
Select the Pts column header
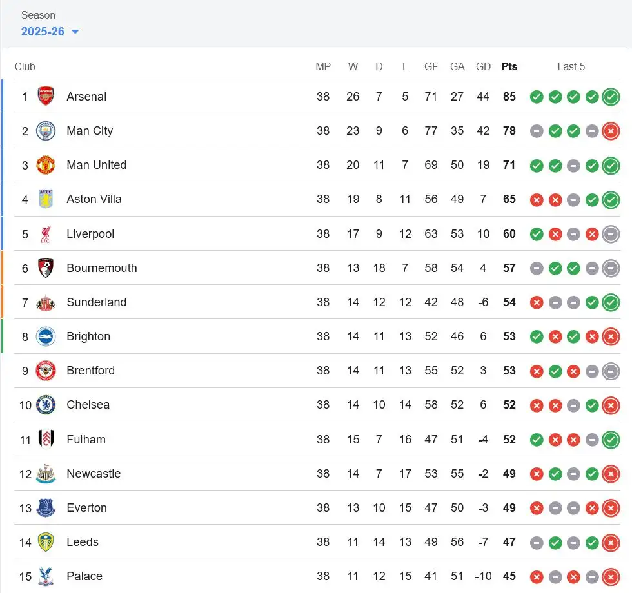click(509, 66)
